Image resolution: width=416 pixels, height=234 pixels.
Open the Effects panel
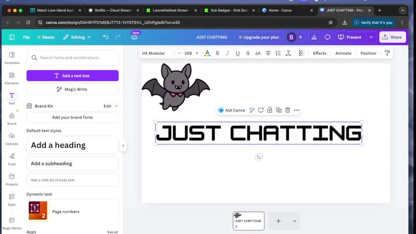click(320, 53)
